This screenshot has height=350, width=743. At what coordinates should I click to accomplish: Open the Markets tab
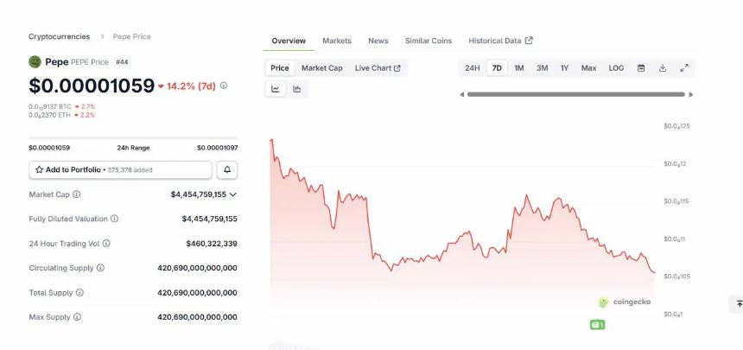[x=337, y=41]
